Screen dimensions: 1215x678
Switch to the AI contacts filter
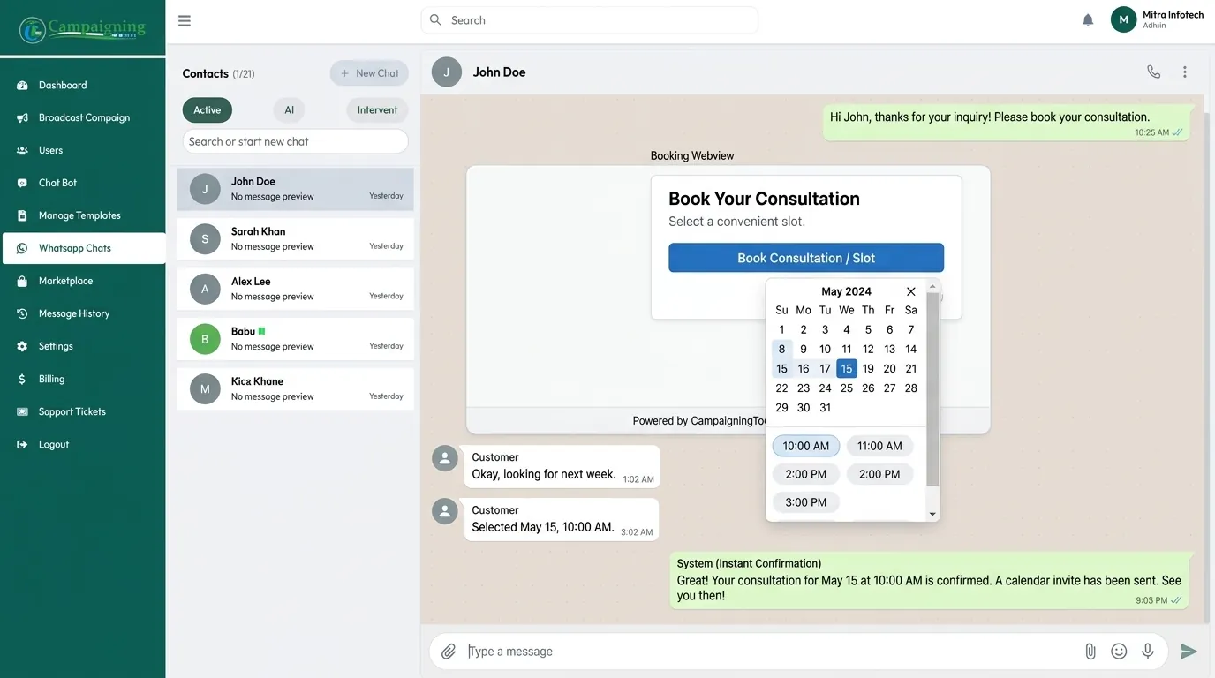289,110
